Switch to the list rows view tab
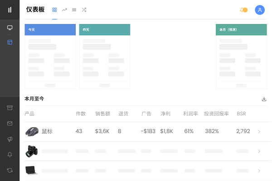The width and height of the screenshot is (272, 181). pyautogui.click(x=74, y=10)
